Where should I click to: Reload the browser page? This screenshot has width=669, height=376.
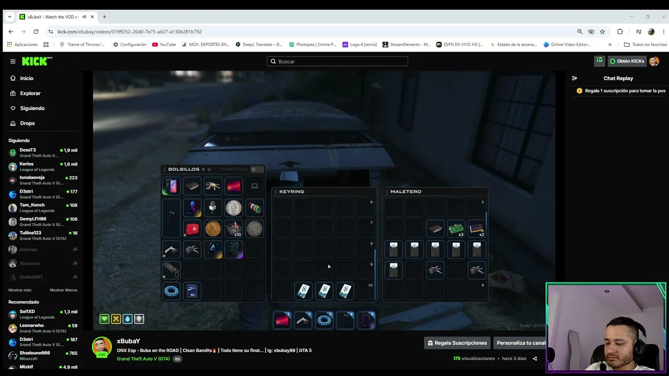(x=36, y=31)
